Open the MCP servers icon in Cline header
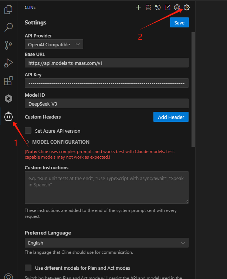This screenshot has width=227, height=279. [148, 7]
